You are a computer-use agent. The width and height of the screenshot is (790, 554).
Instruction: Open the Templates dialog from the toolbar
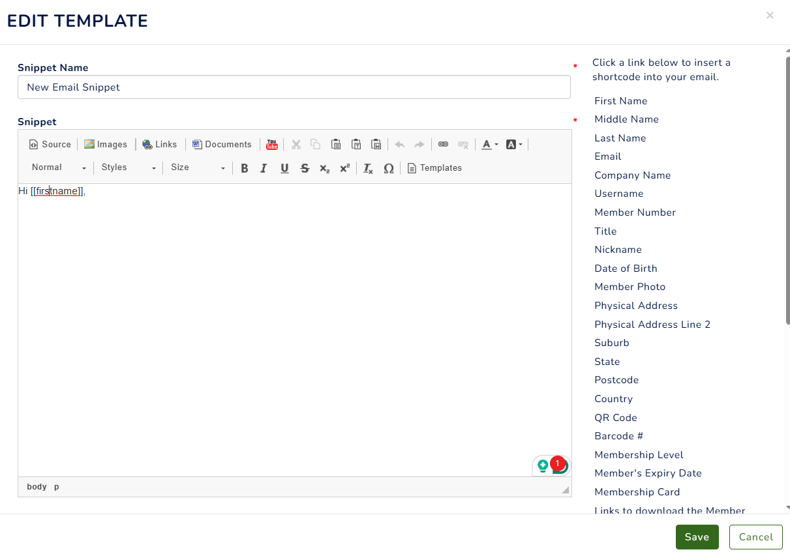point(434,168)
